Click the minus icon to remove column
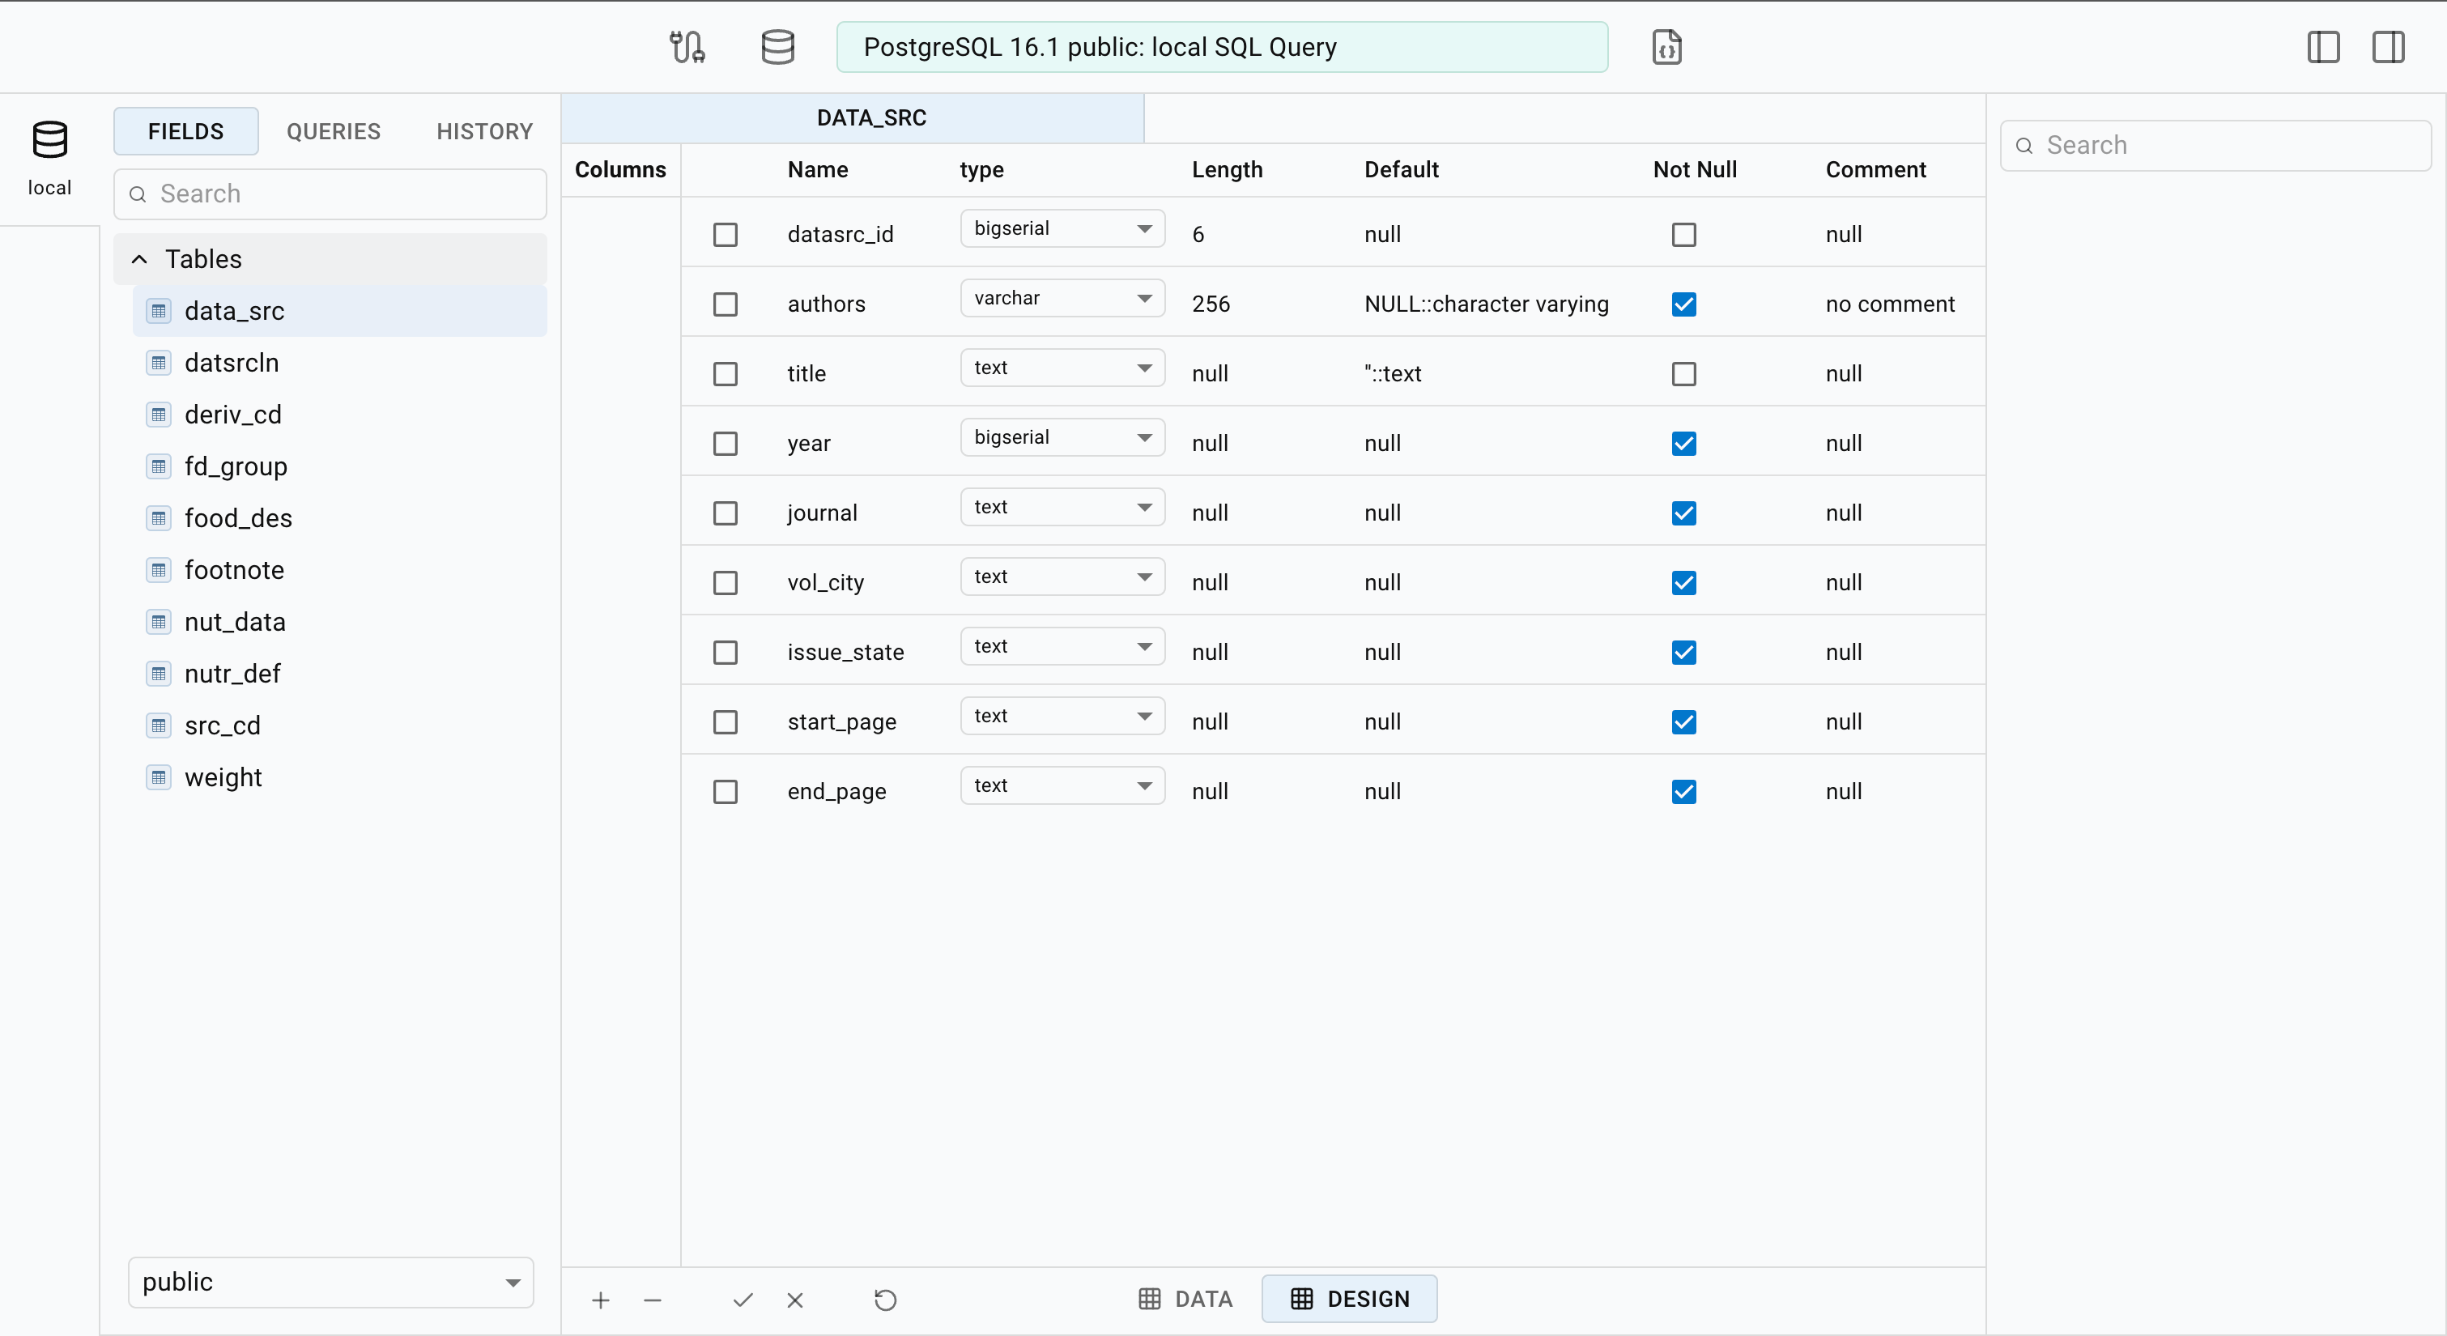Viewport: 2447px width, 1336px height. 652,1299
